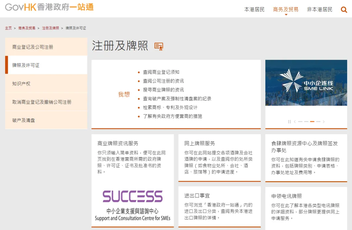Click the certificate icon beside 注册及牌照
The height and width of the screenshot is (230, 352).
click(x=159, y=47)
